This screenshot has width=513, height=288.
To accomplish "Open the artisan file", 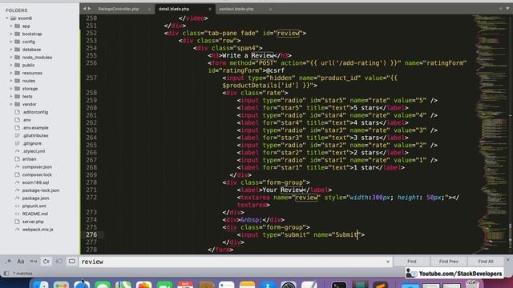I will pos(29,159).
